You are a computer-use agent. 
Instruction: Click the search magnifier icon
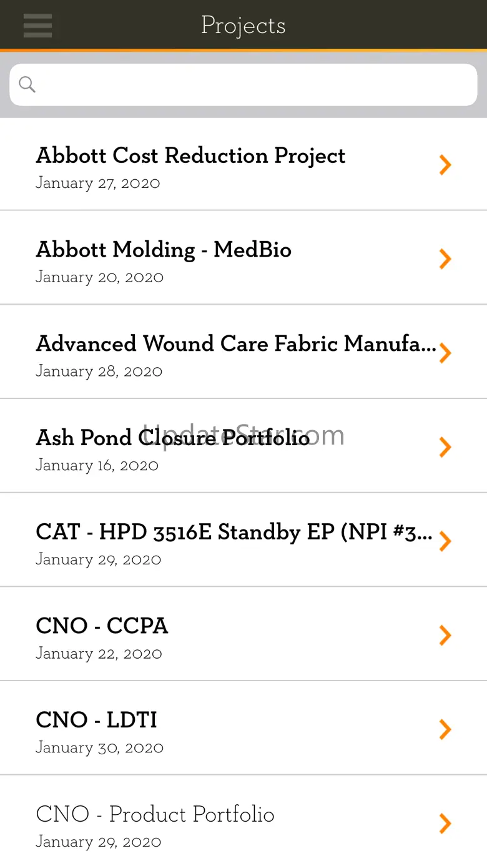coord(27,84)
